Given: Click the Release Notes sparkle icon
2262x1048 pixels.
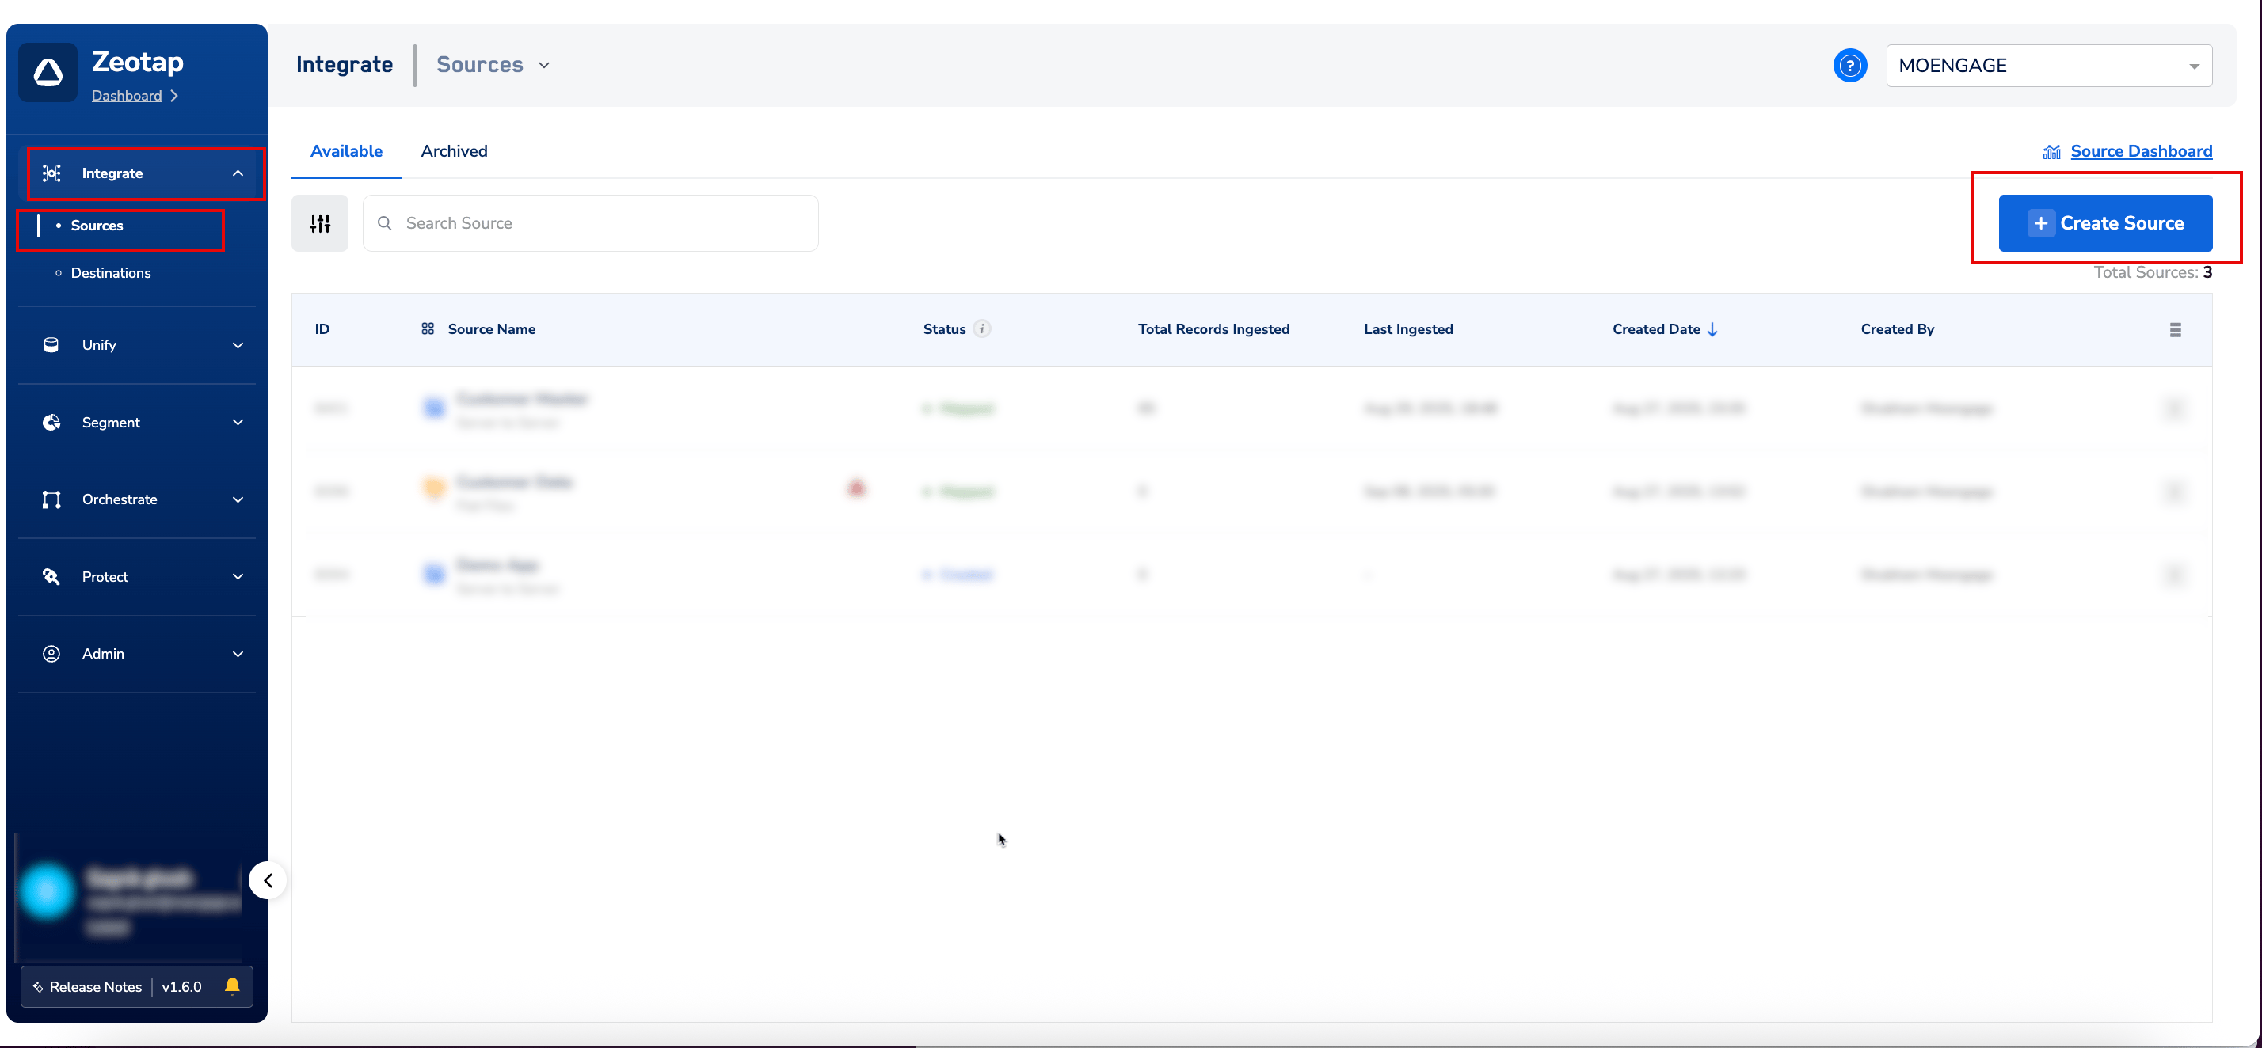Looking at the screenshot, I should (x=38, y=986).
